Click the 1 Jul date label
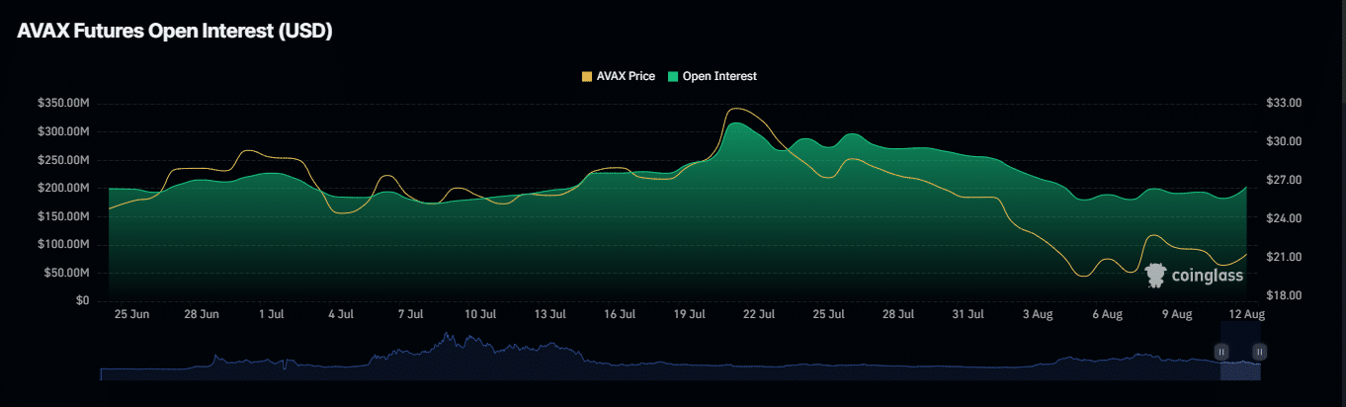 (x=271, y=314)
